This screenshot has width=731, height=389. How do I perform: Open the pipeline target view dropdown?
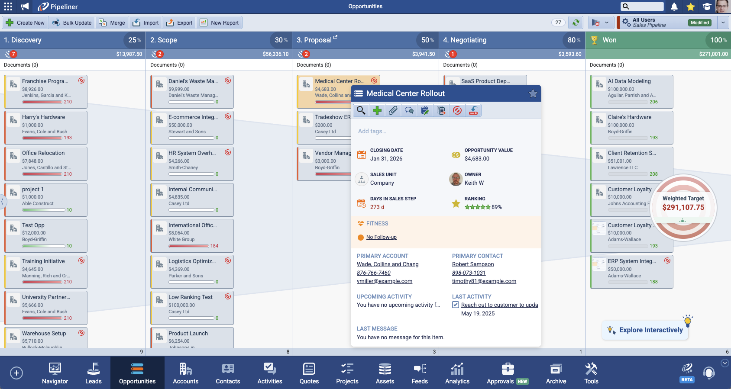tap(601, 23)
